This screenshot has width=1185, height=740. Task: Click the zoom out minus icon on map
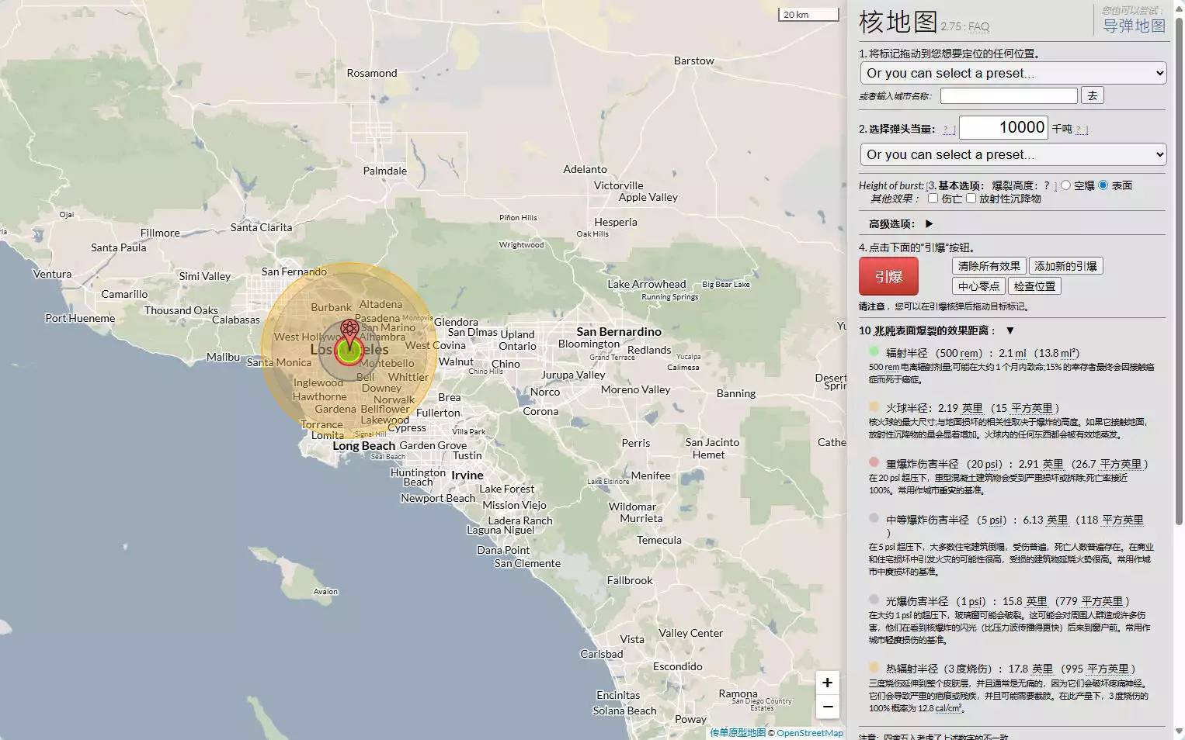tap(827, 707)
